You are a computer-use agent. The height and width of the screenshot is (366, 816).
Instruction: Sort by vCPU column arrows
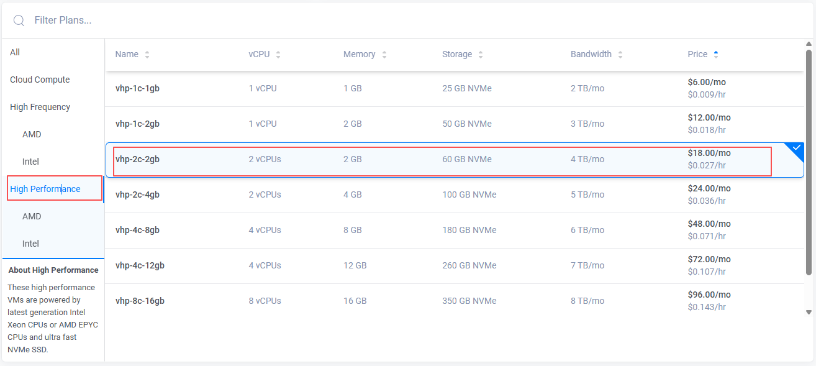[x=278, y=55]
